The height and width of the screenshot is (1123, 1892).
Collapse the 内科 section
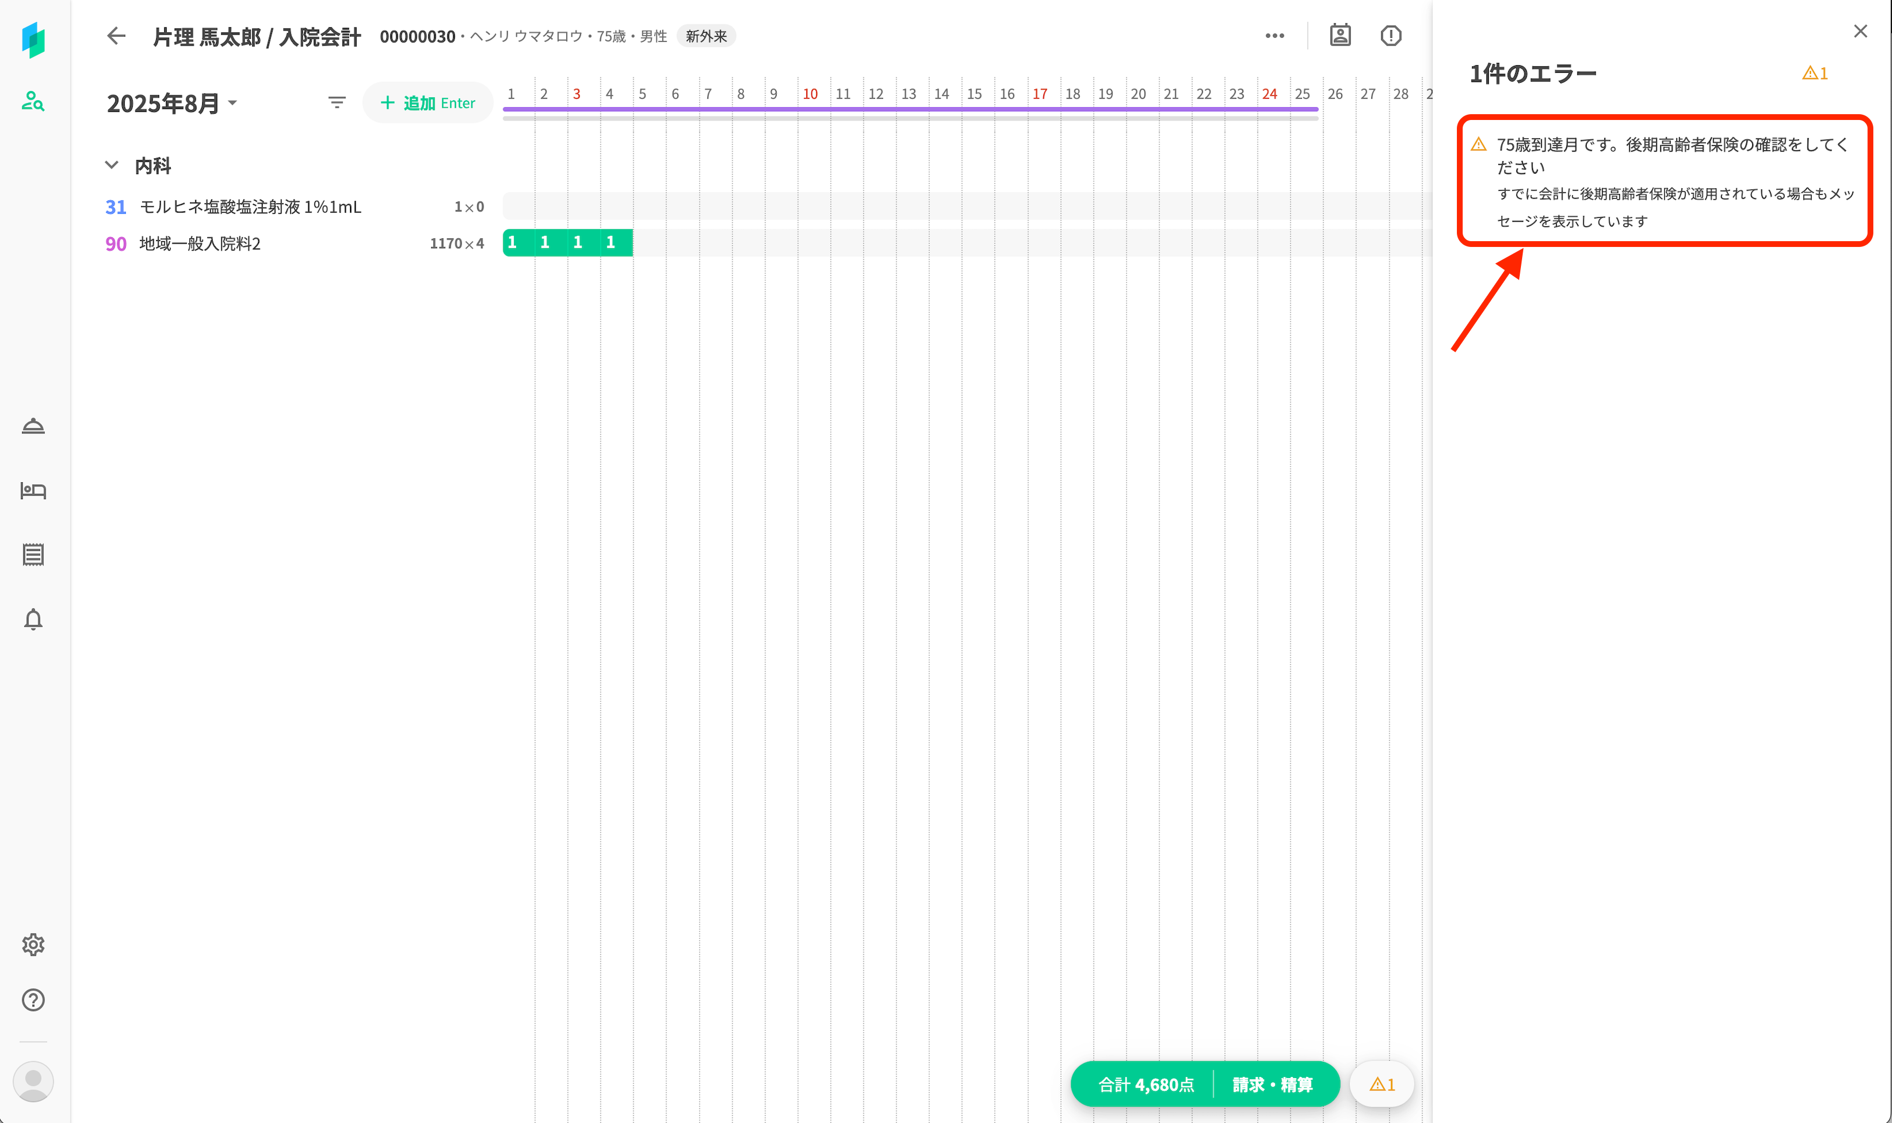point(111,165)
